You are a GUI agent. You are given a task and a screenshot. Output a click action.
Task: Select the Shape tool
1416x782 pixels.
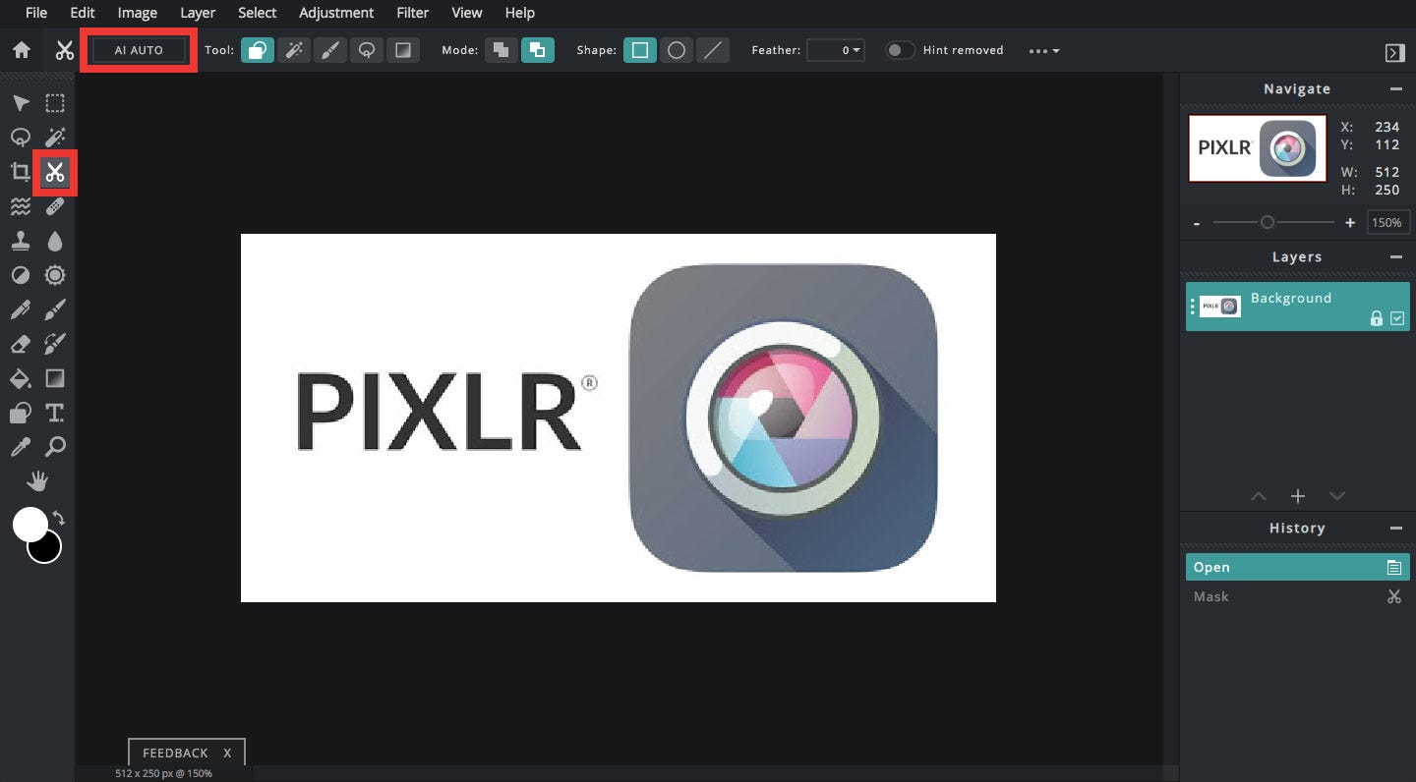click(x=21, y=413)
